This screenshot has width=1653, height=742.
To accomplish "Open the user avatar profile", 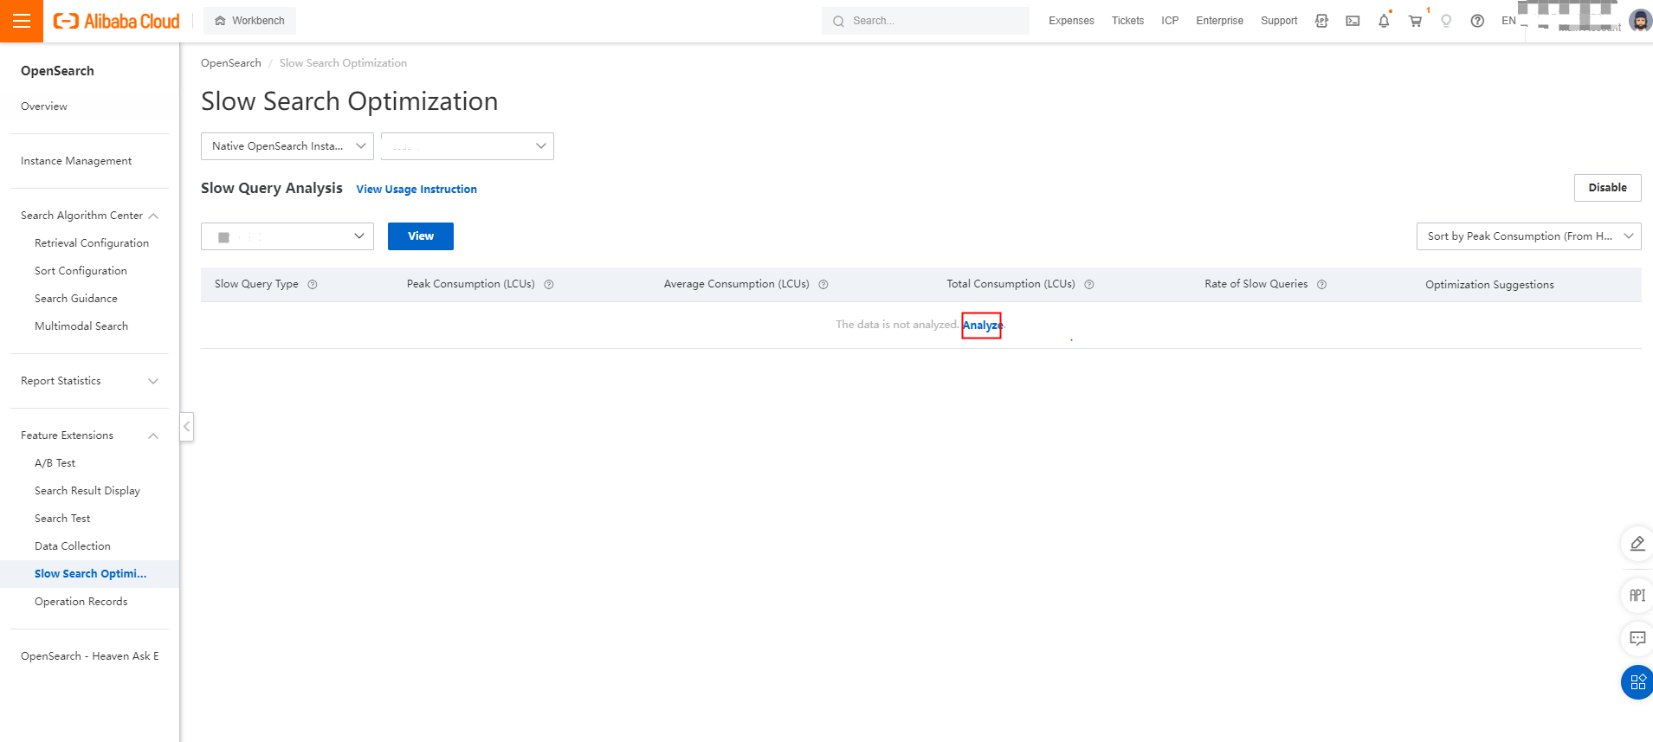I will (x=1640, y=21).
